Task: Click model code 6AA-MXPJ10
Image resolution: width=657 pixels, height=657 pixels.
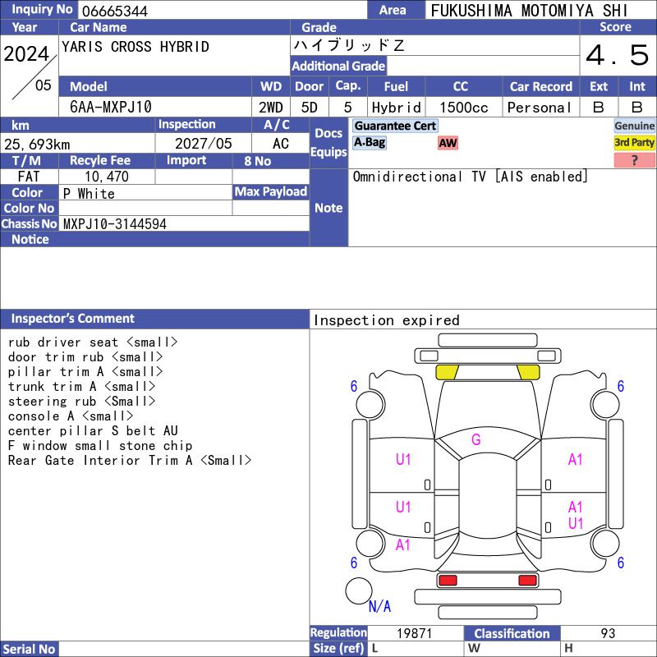Action: point(111,107)
